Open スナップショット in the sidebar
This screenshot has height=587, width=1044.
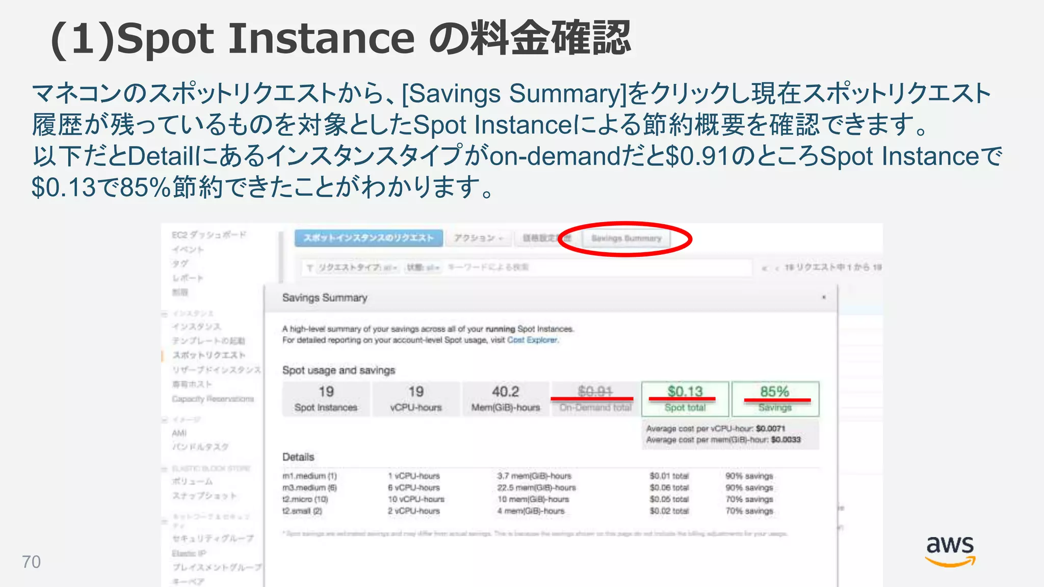pyautogui.click(x=204, y=496)
